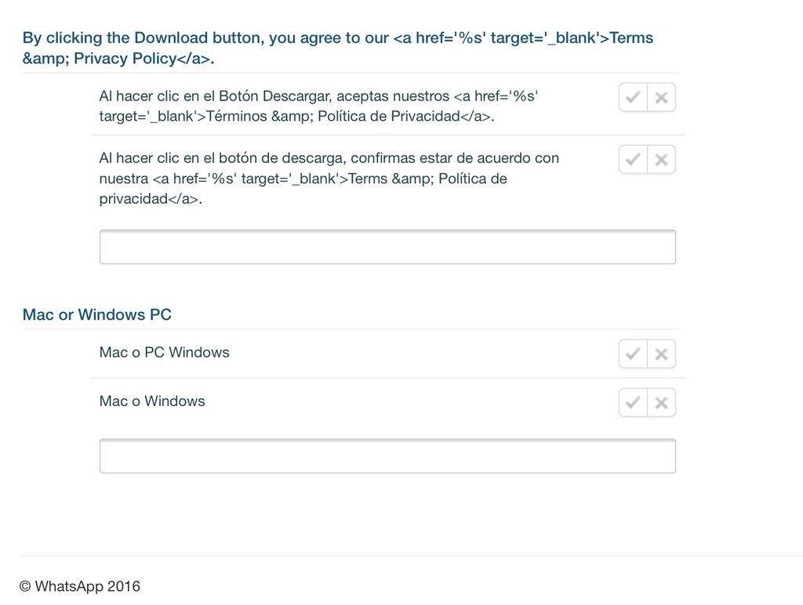
Task: Select the suggestion beginning 'Al hacer clic en el Botón Descargar'
Action: pyautogui.click(x=318, y=107)
